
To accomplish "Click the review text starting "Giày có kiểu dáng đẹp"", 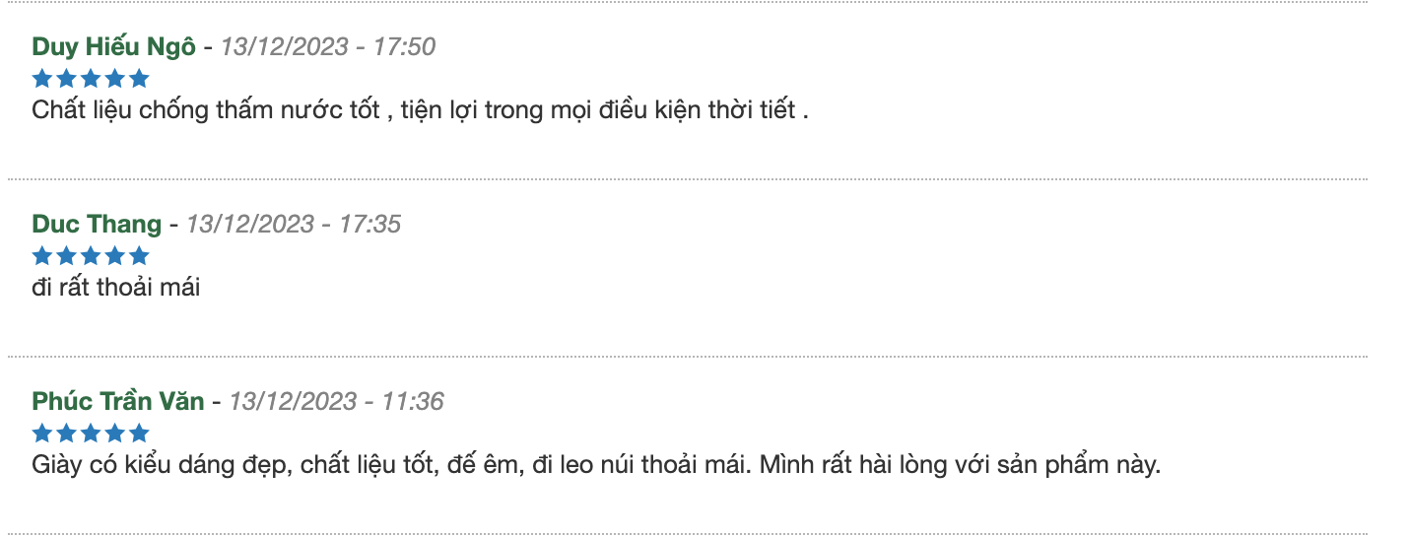I will [596, 465].
